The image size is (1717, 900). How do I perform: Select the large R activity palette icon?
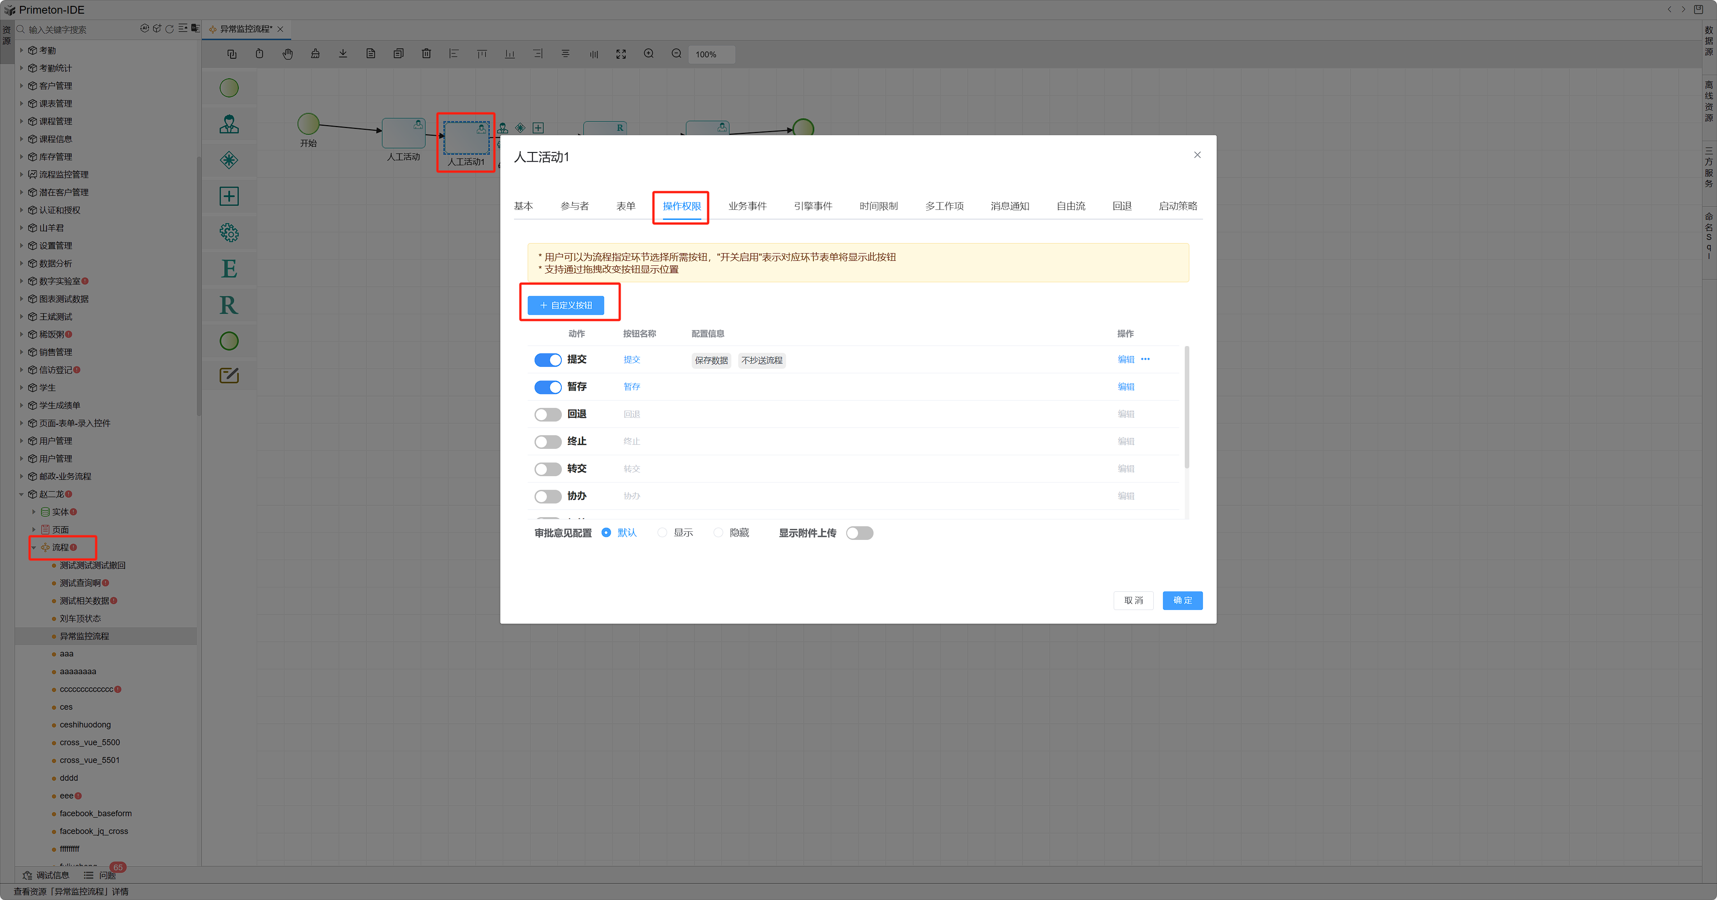pyautogui.click(x=229, y=305)
